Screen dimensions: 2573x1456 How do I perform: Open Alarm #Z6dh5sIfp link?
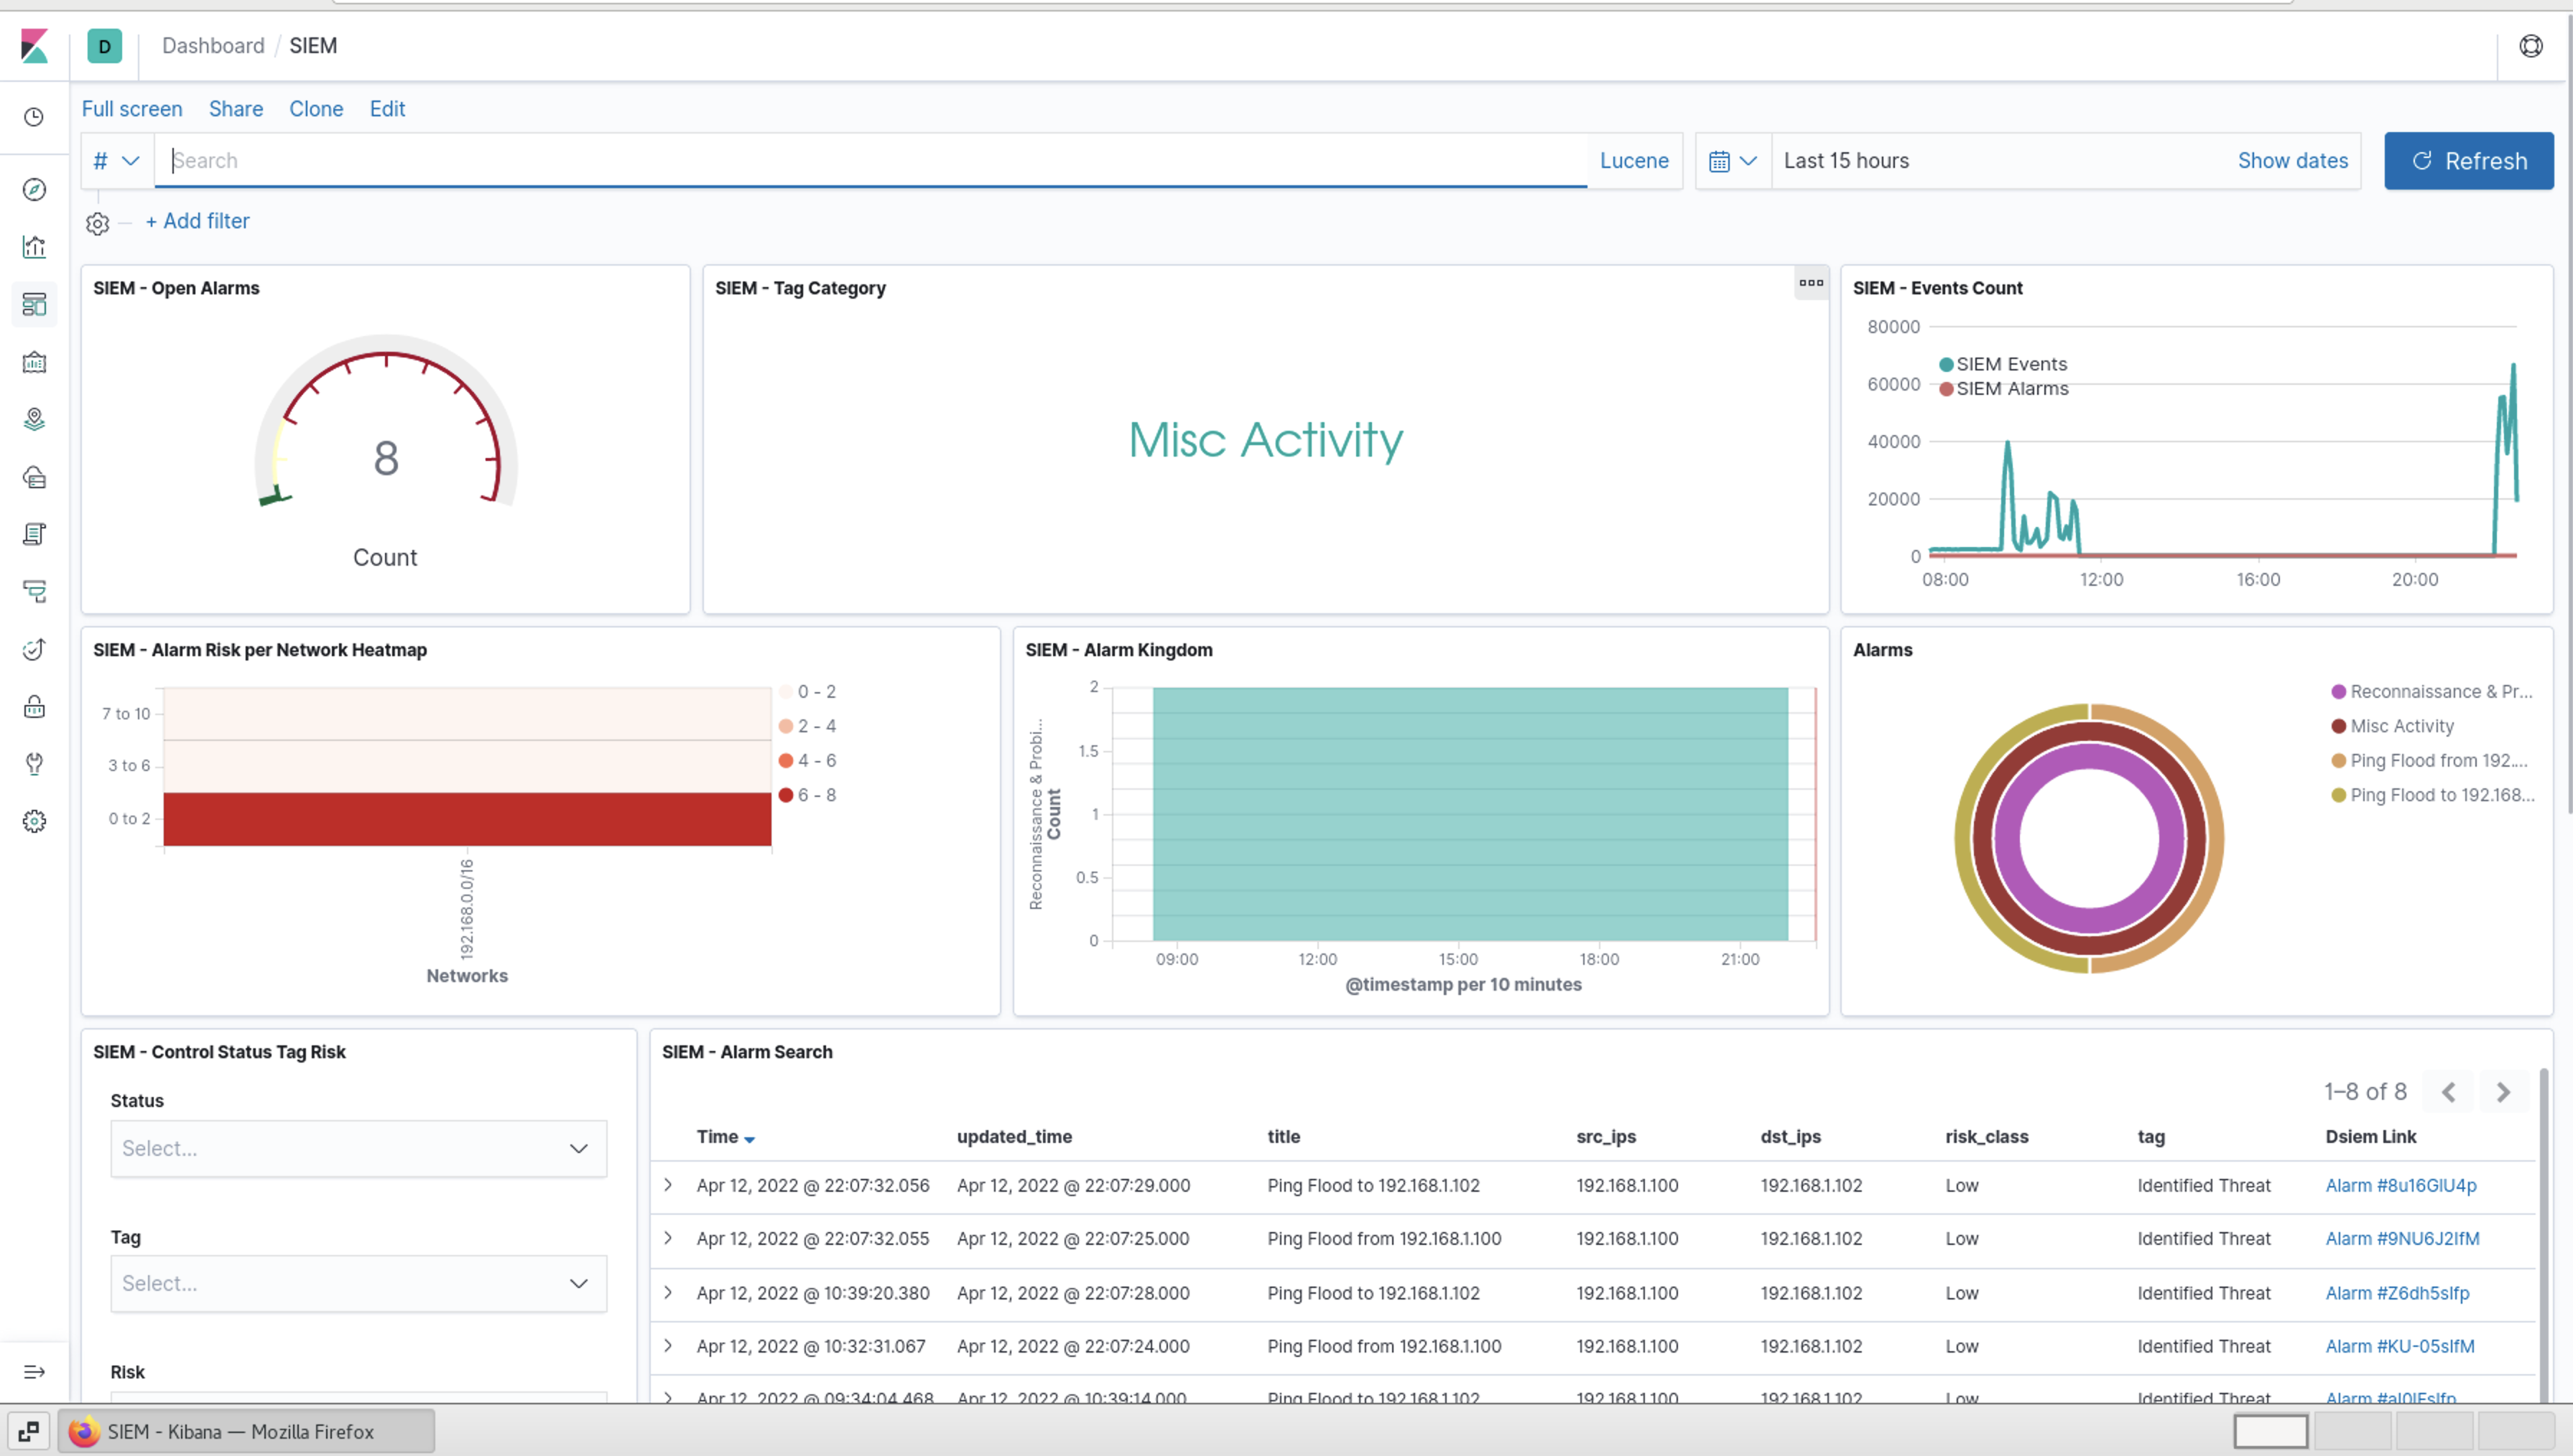coord(2397,1293)
